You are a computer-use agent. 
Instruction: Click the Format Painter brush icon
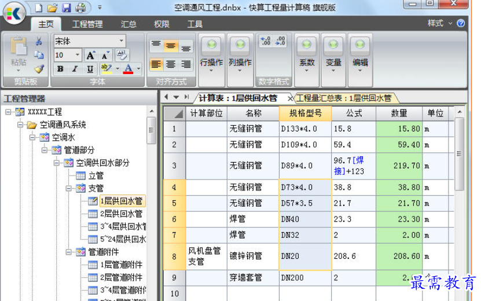(39, 69)
